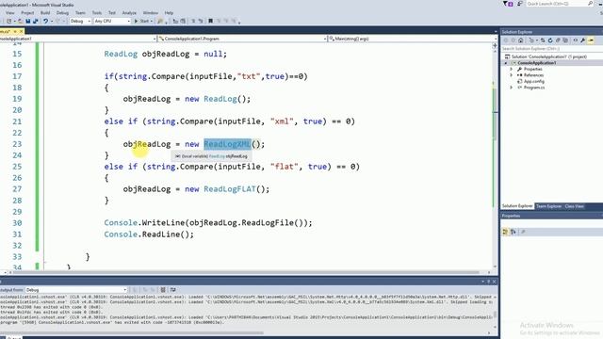Click the Solution Explorer Properties wrench icon

(583, 40)
